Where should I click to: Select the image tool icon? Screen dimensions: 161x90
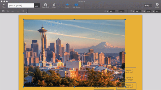coord(3,11)
